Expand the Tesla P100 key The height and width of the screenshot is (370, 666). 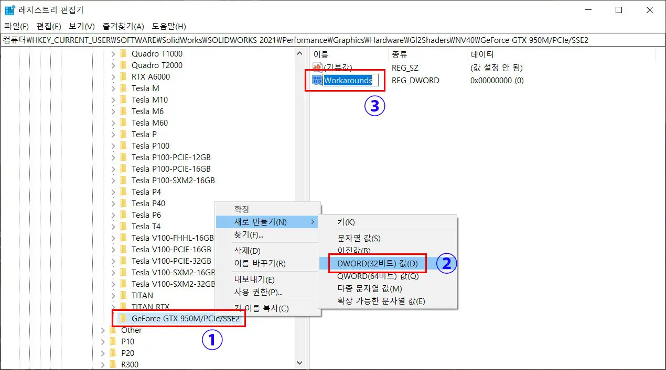pyautogui.click(x=113, y=145)
